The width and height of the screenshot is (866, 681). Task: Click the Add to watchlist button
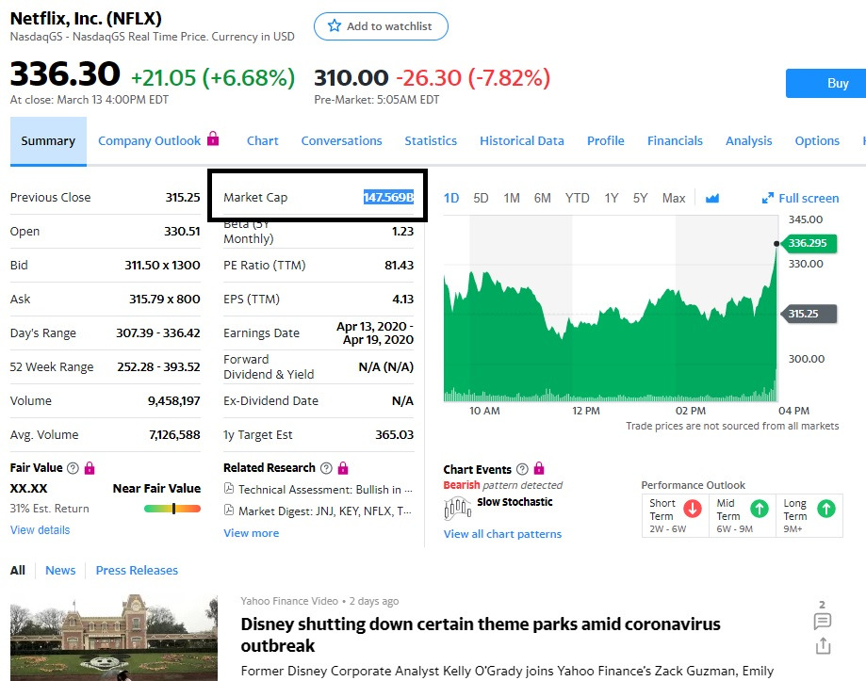pos(381,26)
